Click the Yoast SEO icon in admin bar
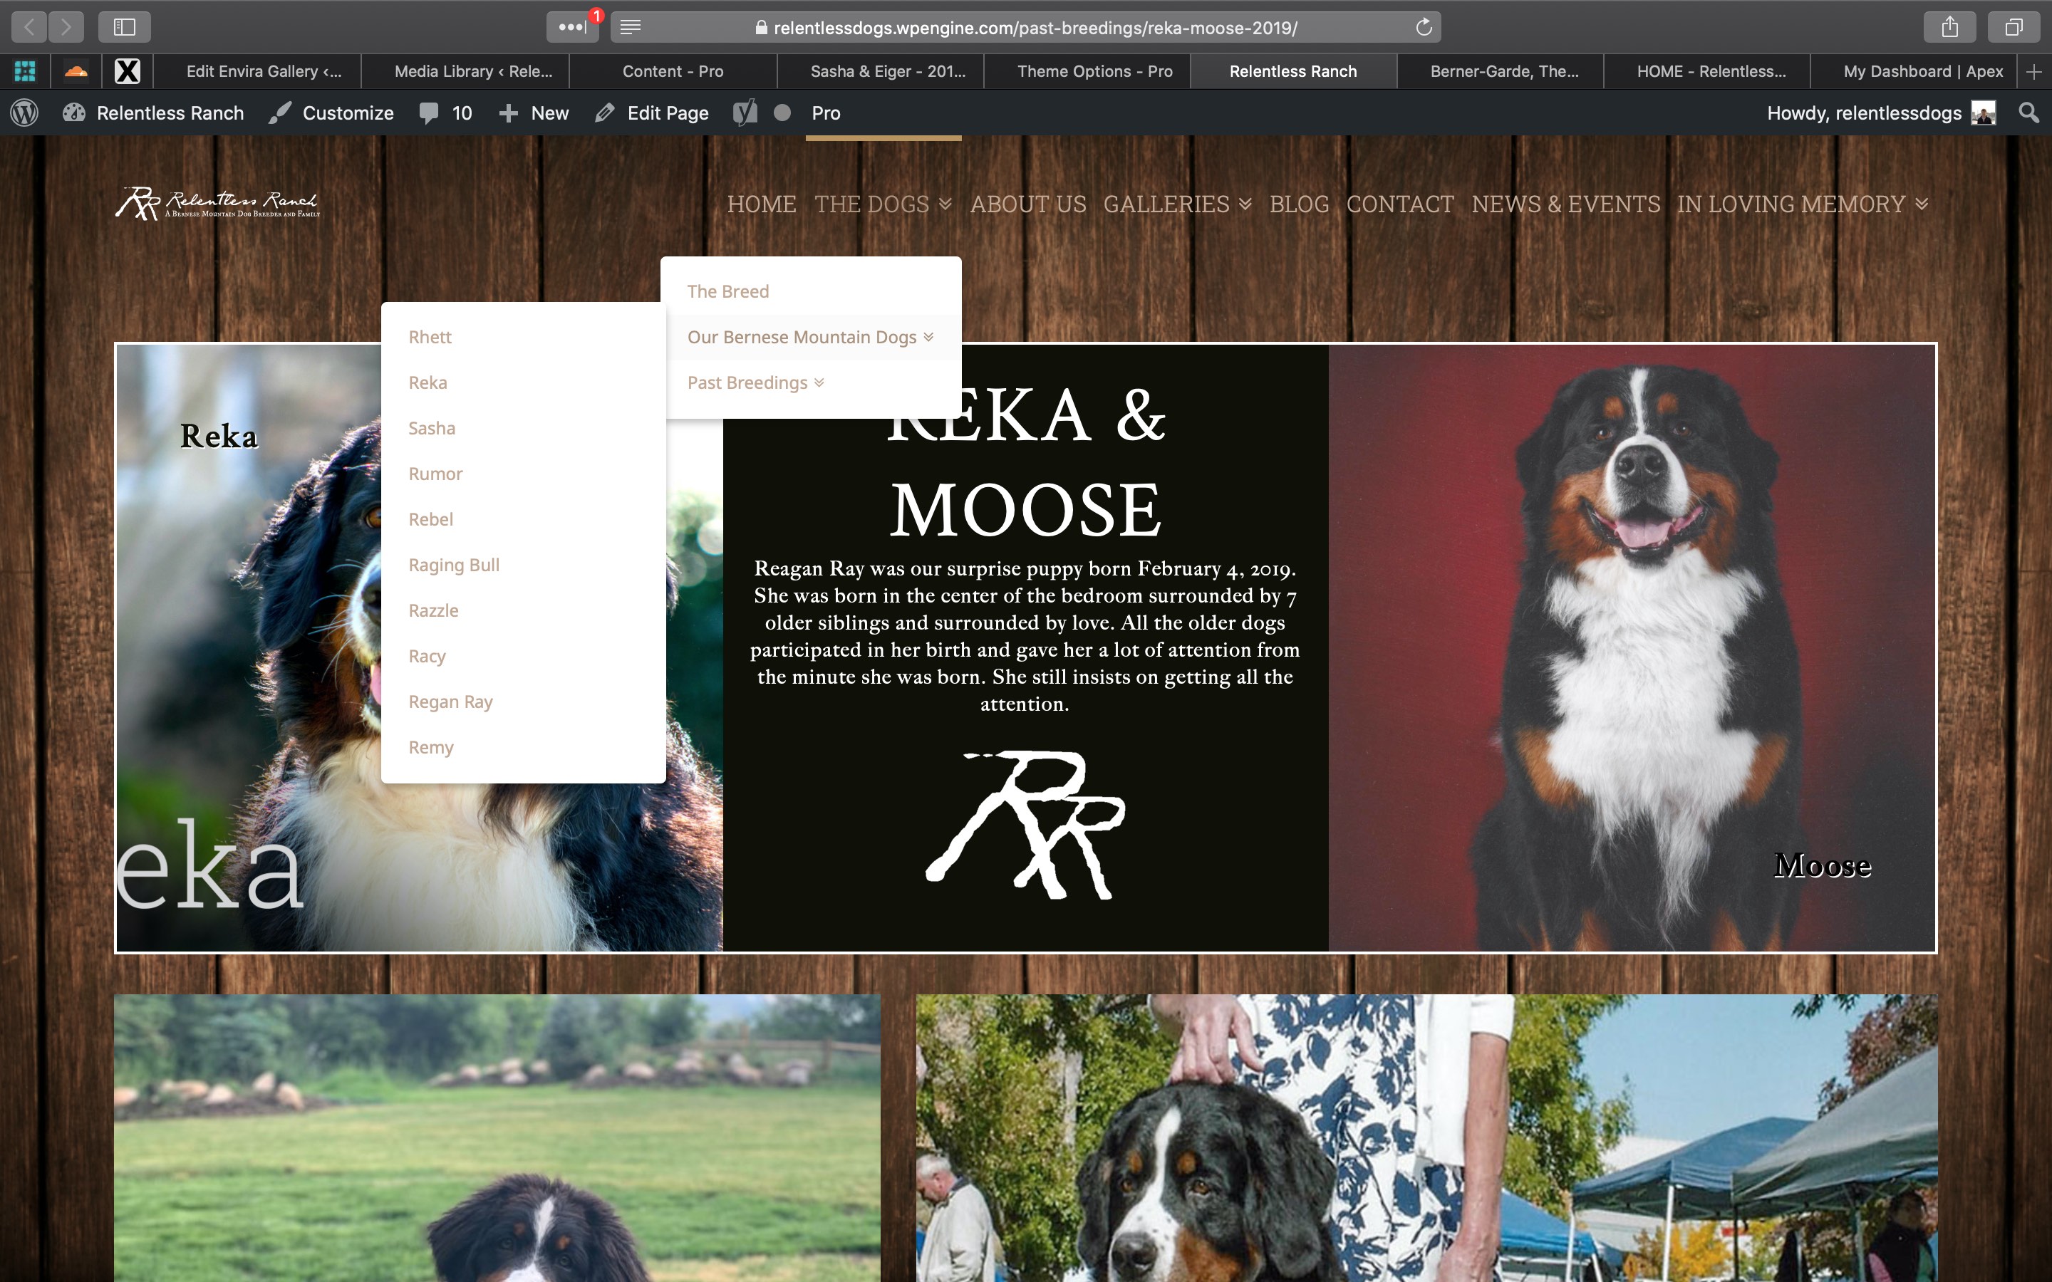Screen dimensions: 2052x1282 pyautogui.click(x=745, y=113)
